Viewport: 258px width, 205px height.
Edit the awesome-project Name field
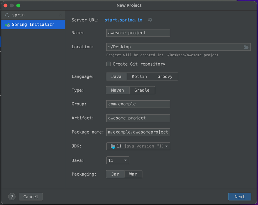(138, 33)
